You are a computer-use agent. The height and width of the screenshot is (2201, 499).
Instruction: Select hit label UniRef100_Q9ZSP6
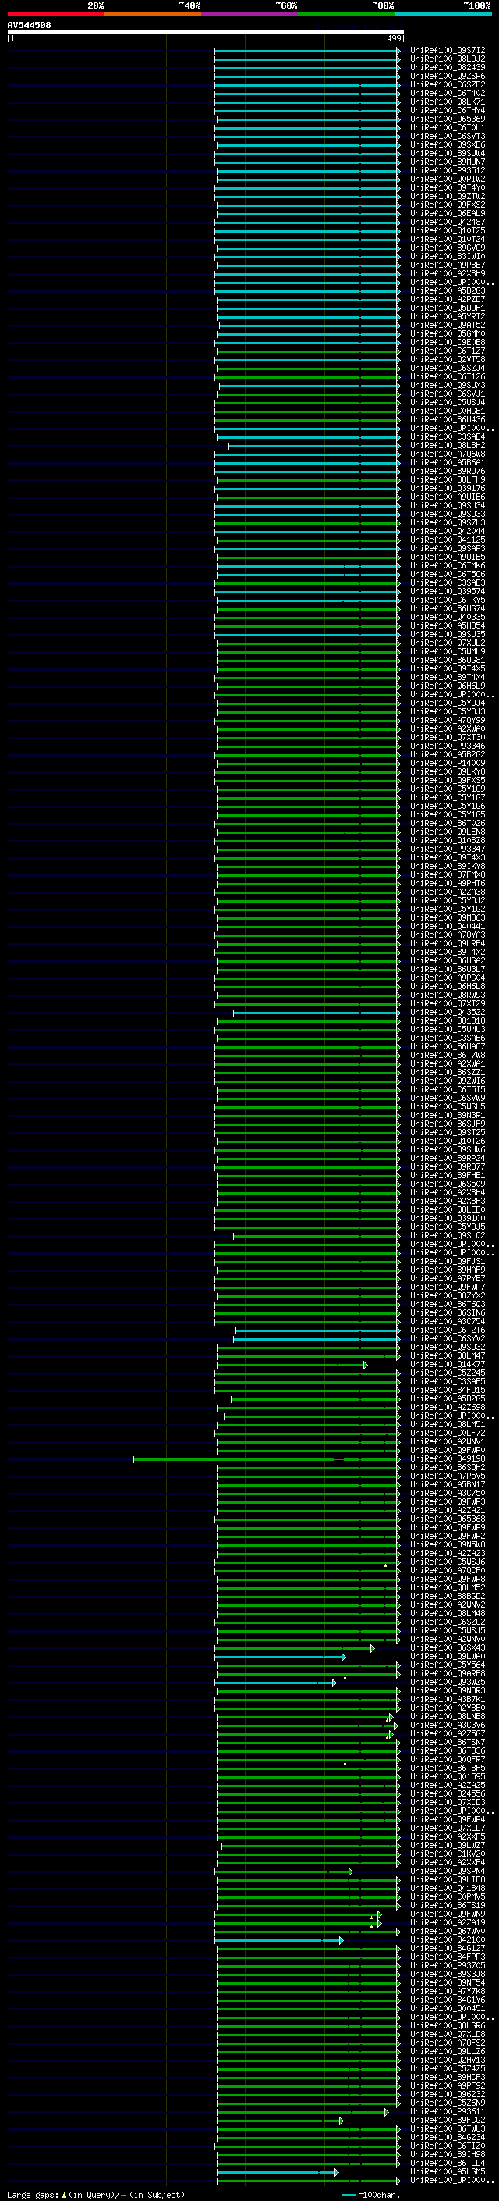click(x=448, y=76)
